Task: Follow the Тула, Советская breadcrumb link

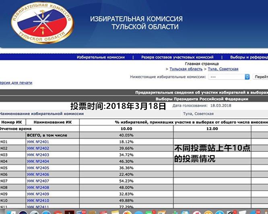Action: tap(223, 69)
